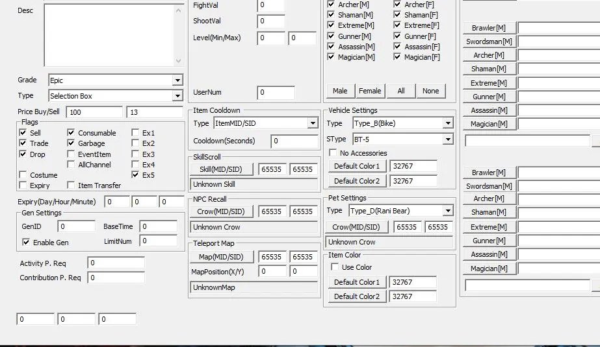Click the Extreme[M] button in upper list
Image resolution: width=600 pixels, height=347 pixels.
coord(489,83)
